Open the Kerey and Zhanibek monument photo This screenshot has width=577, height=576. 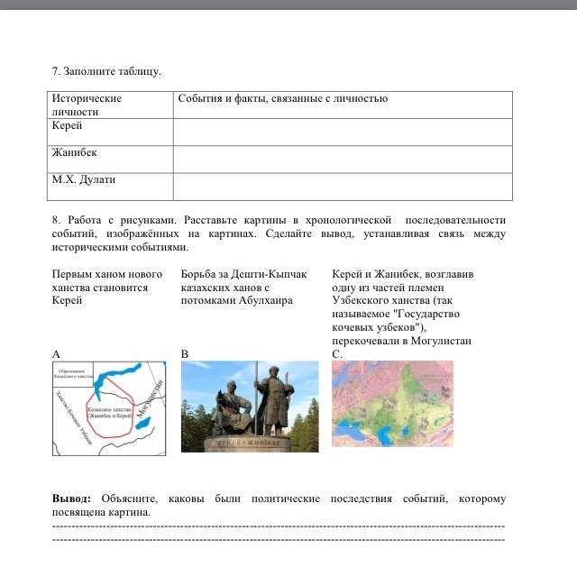click(250, 407)
